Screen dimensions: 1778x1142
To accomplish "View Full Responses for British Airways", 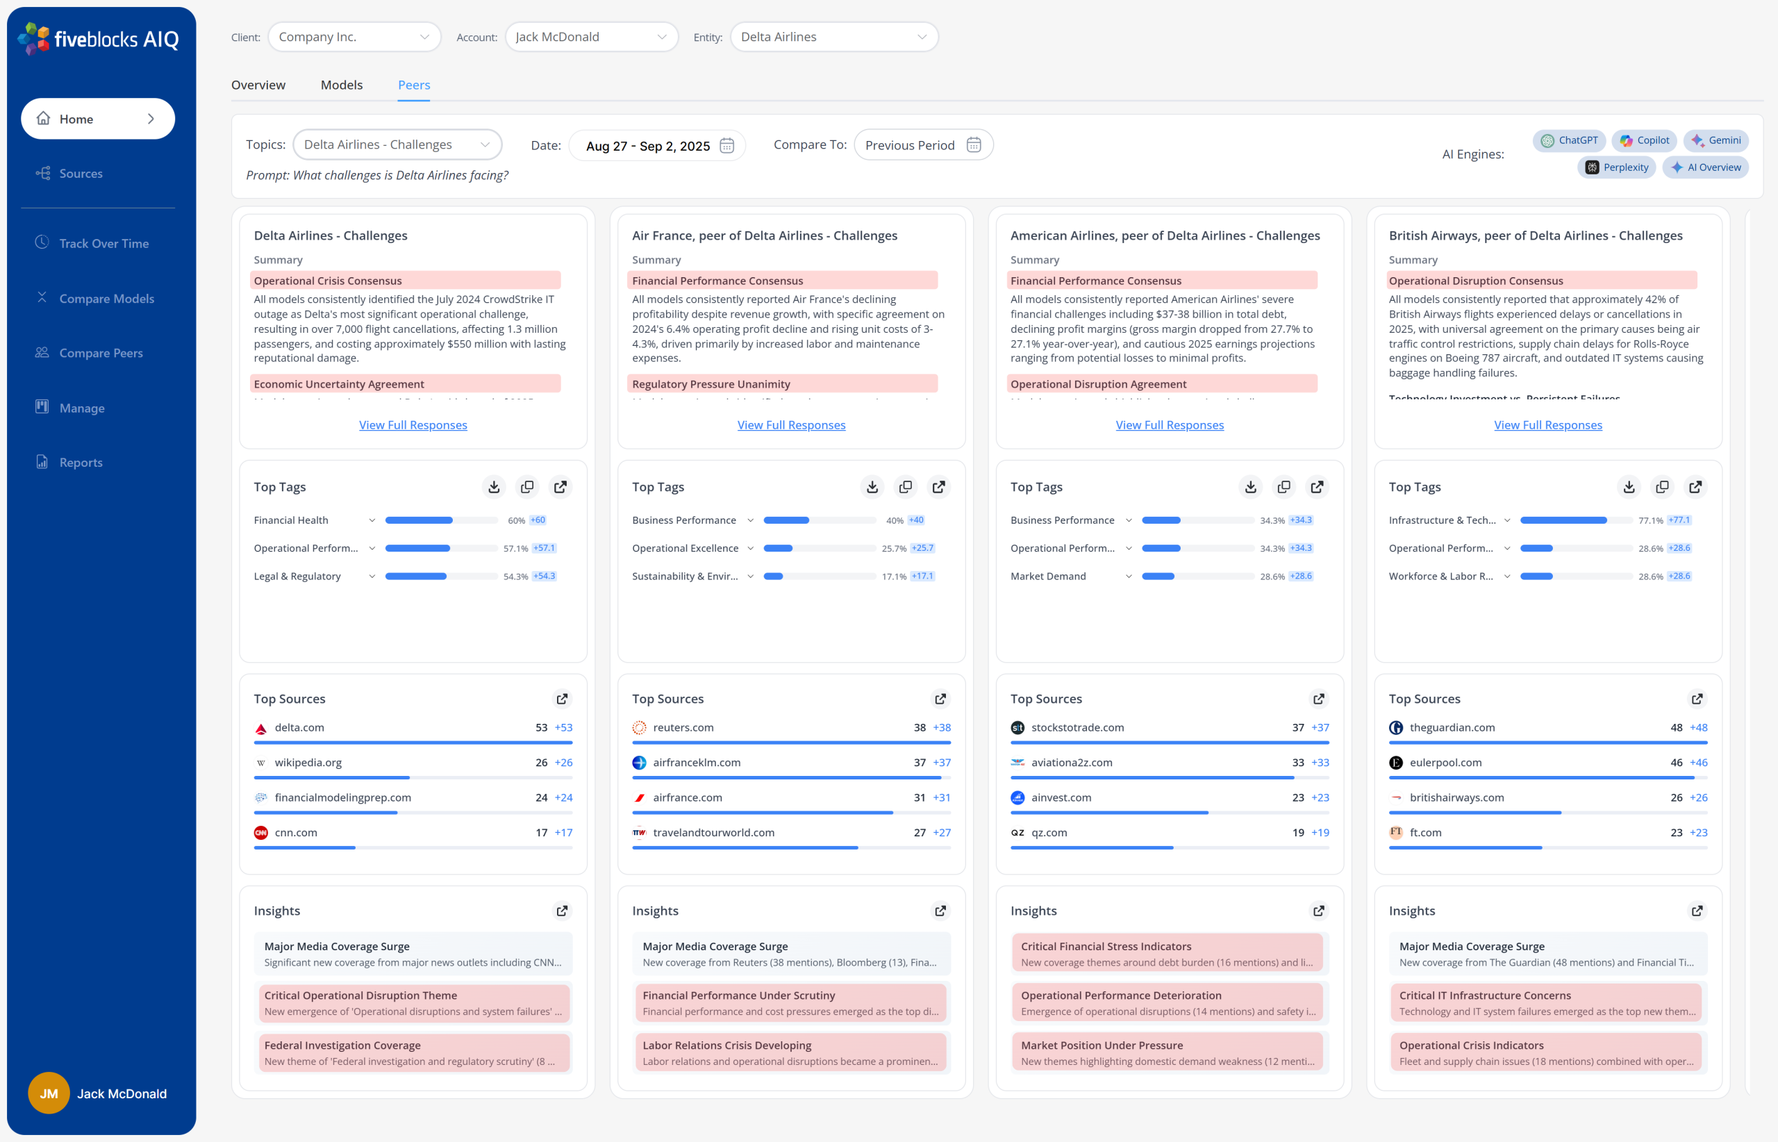I will (x=1548, y=425).
